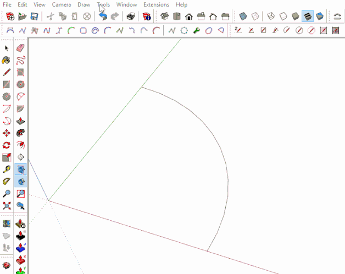
Task: Redo the last undone action
Action: 115,16
